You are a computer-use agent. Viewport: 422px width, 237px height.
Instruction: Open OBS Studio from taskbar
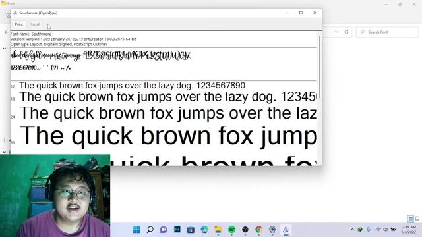tap(245, 230)
